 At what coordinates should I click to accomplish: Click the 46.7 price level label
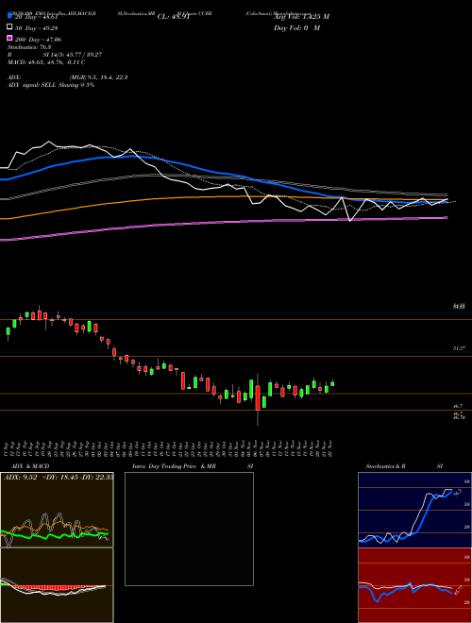[458, 407]
